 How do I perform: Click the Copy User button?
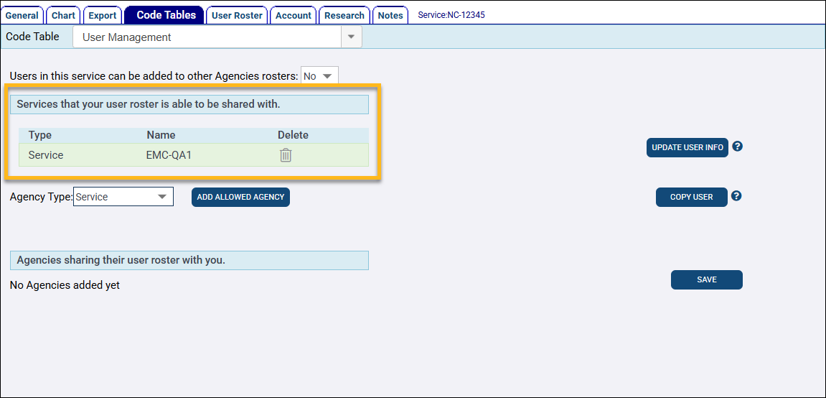click(692, 197)
